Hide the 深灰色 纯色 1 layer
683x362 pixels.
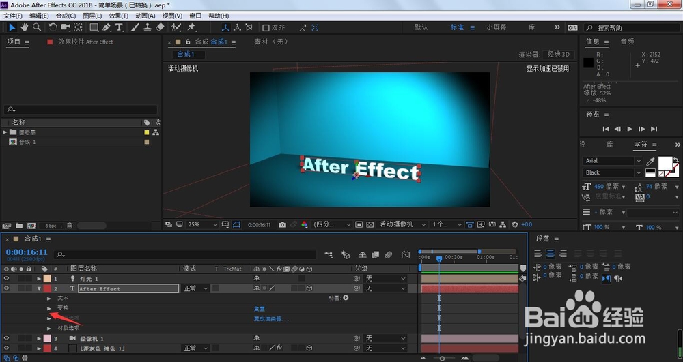[6, 348]
